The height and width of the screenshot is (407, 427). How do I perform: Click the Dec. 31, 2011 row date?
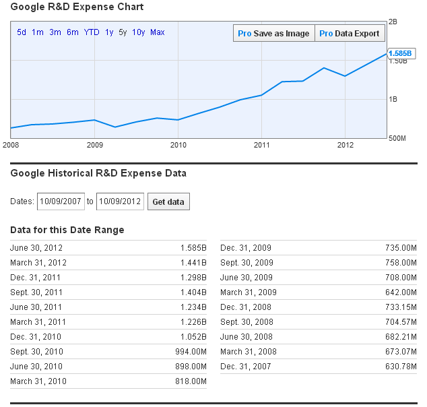35,278
